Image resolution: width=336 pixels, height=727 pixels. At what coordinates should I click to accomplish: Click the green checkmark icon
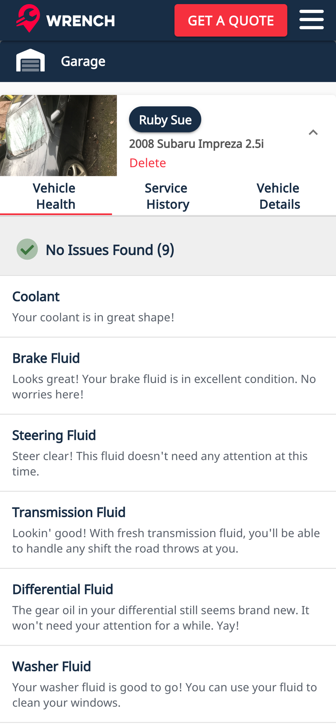[27, 249]
